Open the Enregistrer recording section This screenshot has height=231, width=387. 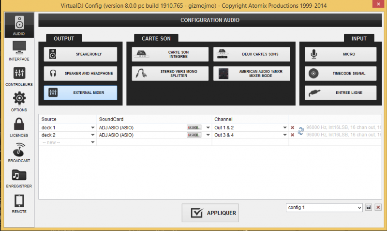coord(19,178)
